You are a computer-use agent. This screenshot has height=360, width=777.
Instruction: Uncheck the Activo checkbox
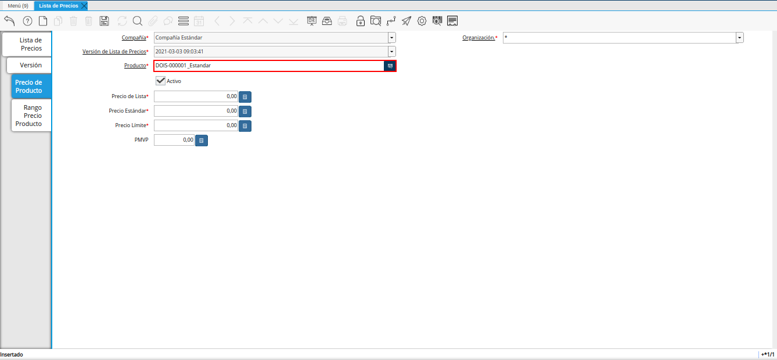(161, 81)
